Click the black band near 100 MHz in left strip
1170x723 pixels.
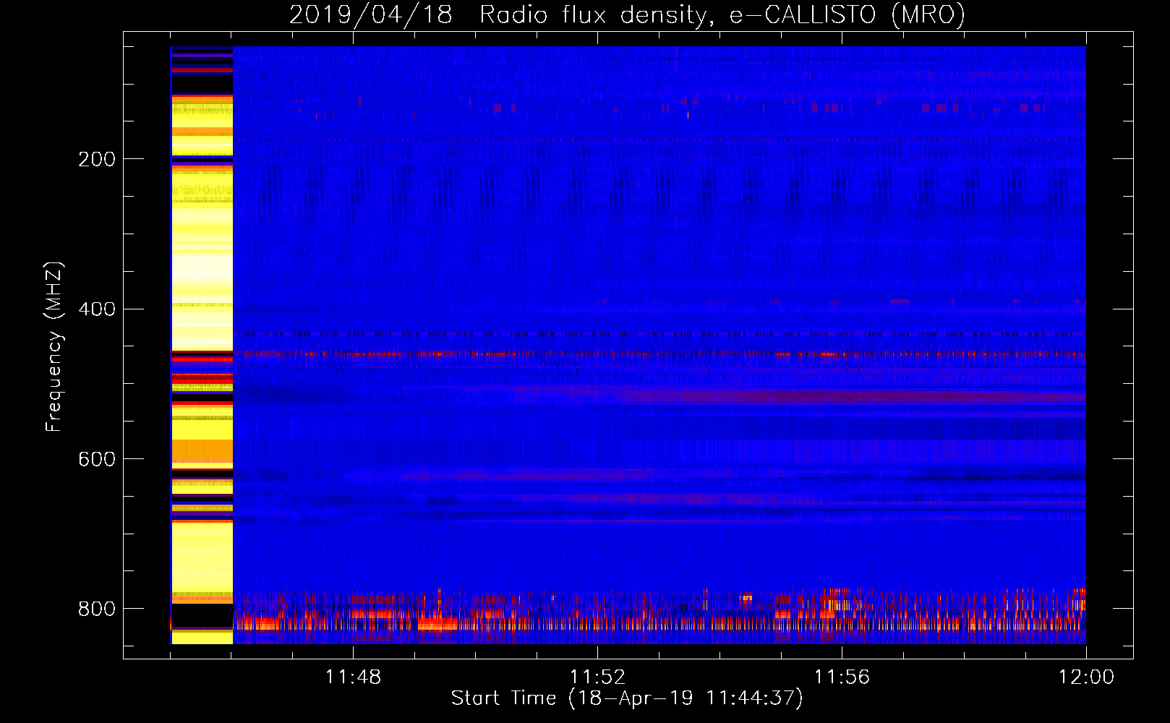click(x=202, y=84)
